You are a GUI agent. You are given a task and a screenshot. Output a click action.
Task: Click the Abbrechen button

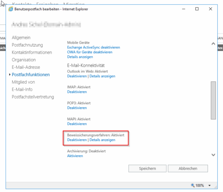188,169
